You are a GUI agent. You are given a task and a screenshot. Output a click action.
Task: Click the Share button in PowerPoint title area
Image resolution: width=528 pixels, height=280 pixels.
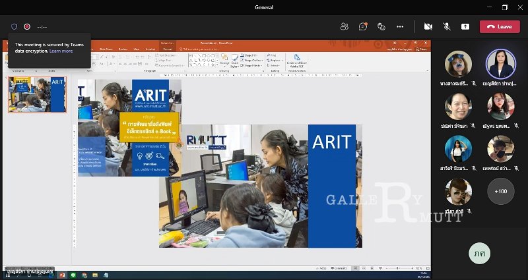click(x=421, y=49)
